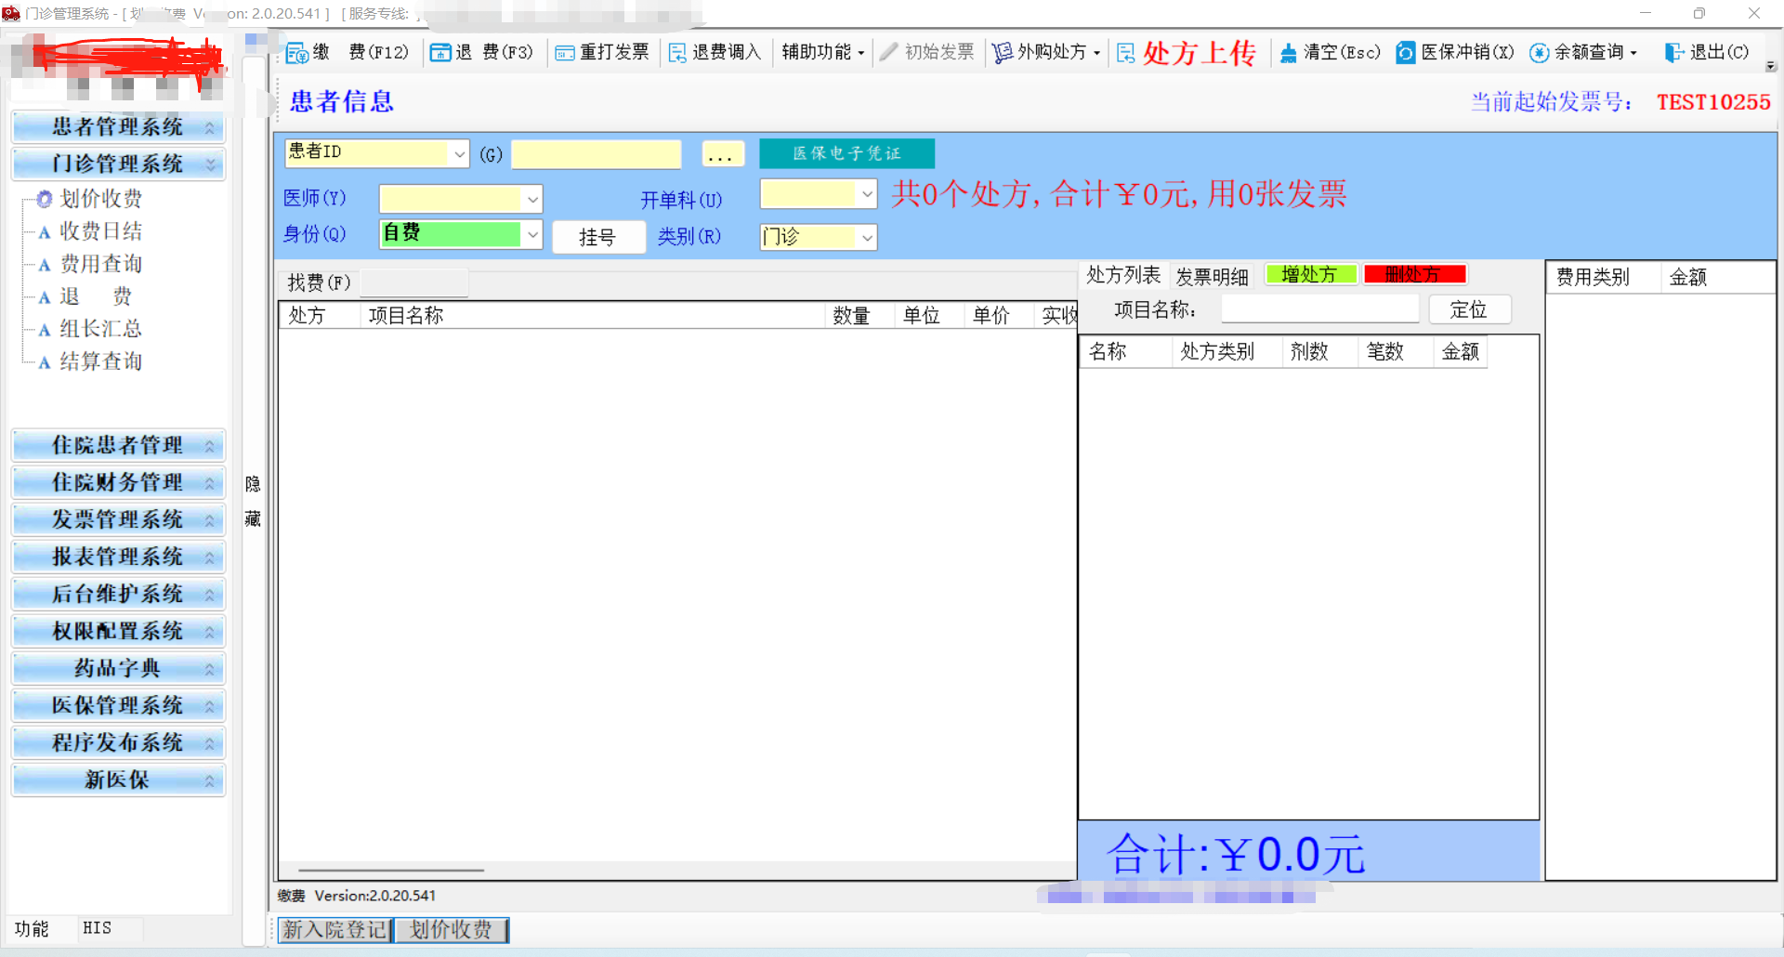The image size is (1784, 957).
Task: Expand the 程序发布系统 sidebar section
Action: pyautogui.click(x=118, y=743)
